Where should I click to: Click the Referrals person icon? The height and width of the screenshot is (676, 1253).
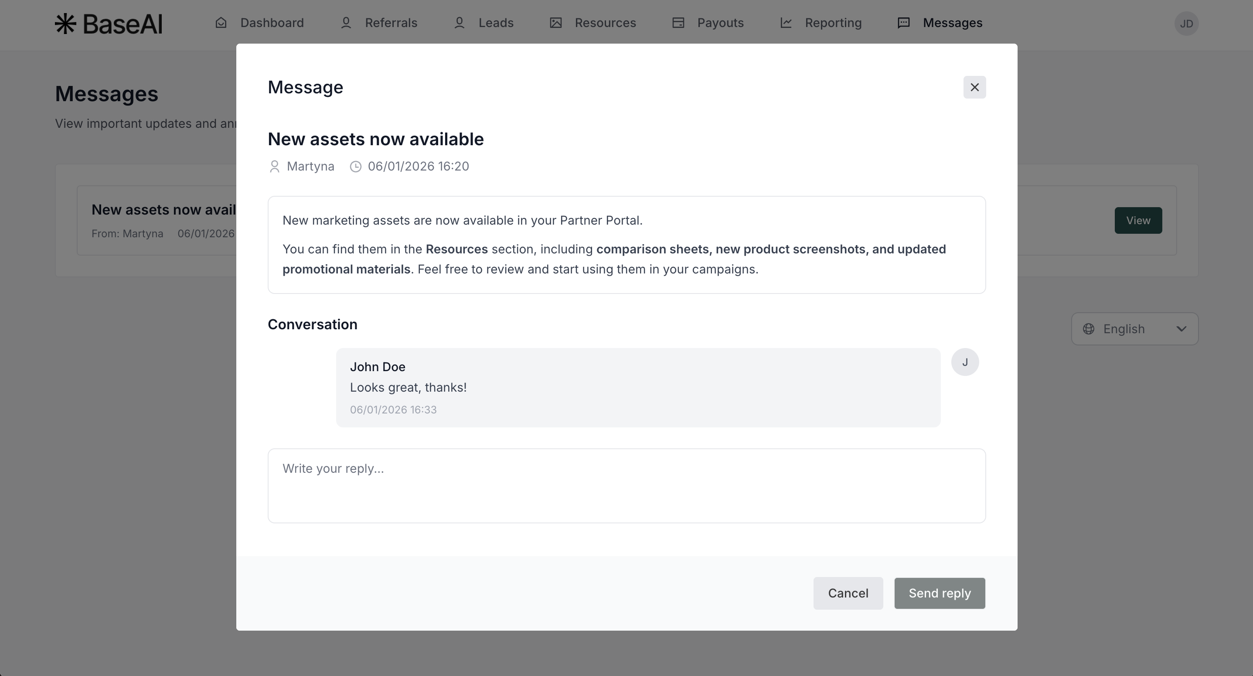pos(346,23)
